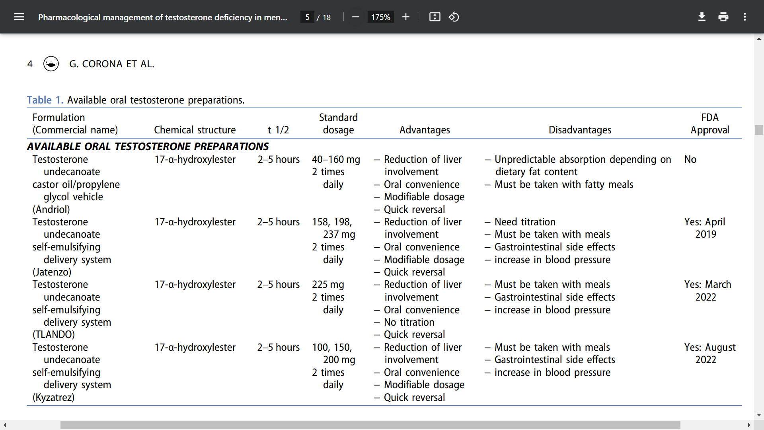Click the '(Jatenzo)' commercial name text
Screen dimensions: 764x430
(52, 272)
